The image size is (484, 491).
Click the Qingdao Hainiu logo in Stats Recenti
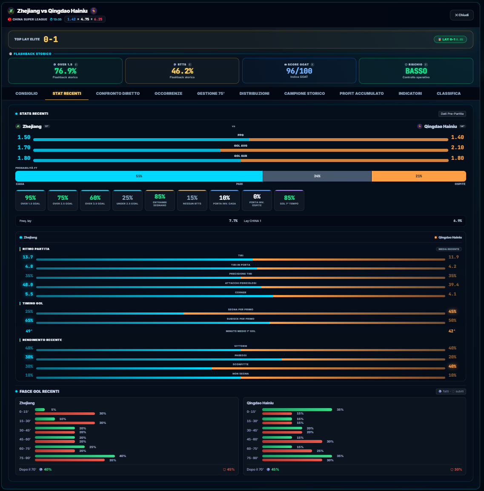pyautogui.click(x=420, y=126)
